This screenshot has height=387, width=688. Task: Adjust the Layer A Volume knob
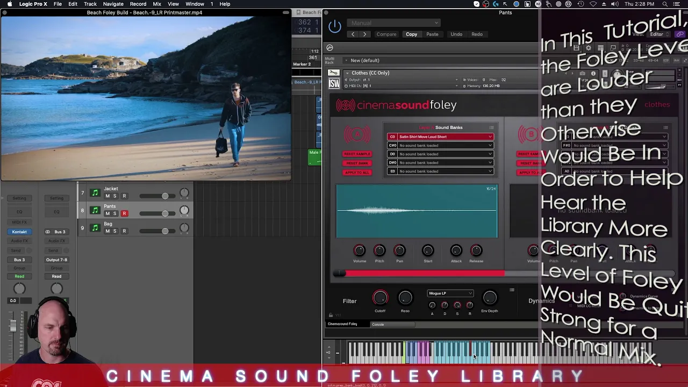click(359, 250)
